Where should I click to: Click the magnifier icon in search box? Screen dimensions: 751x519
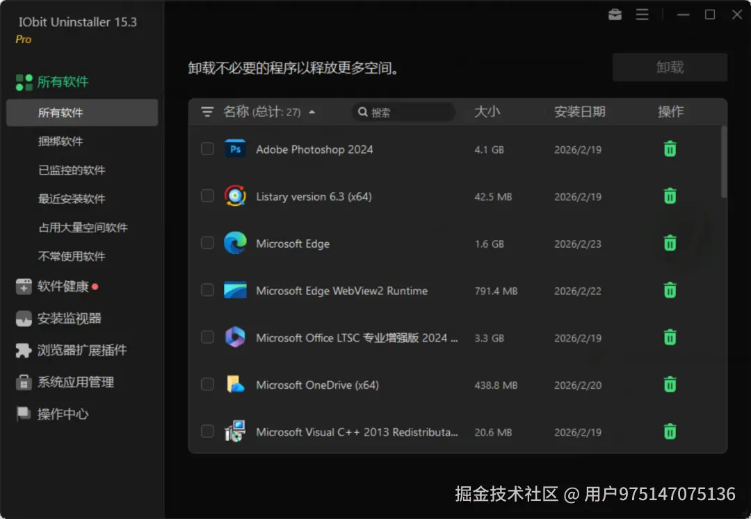coord(363,111)
